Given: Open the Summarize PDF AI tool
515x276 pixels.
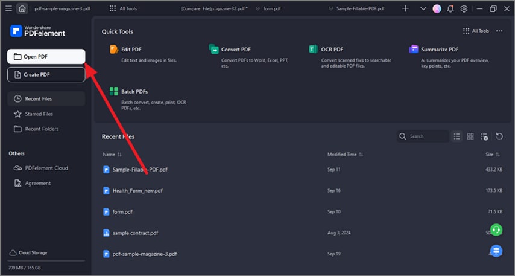Looking at the screenshot, I should [414, 50].
